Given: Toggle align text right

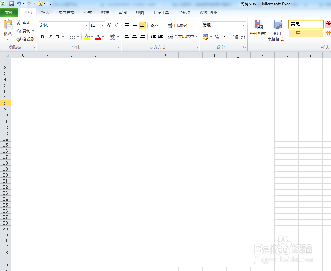Looking at the screenshot, I should [x=142, y=37].
